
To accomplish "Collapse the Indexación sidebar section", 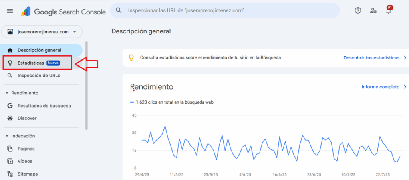I will coord(7,136).
